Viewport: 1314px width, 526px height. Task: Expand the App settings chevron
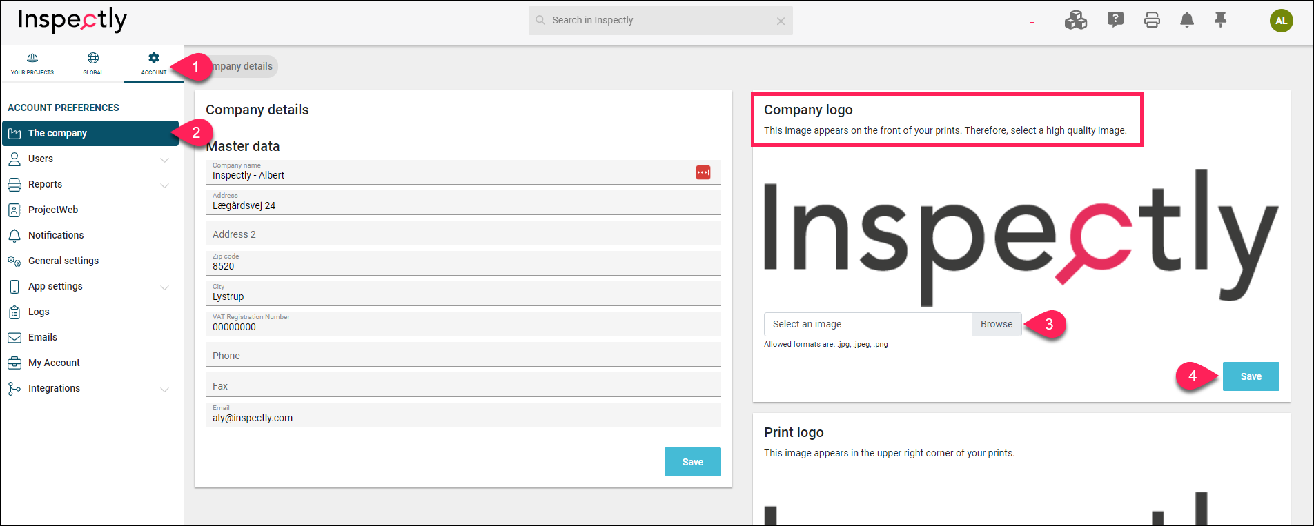[x=164, y=287]
